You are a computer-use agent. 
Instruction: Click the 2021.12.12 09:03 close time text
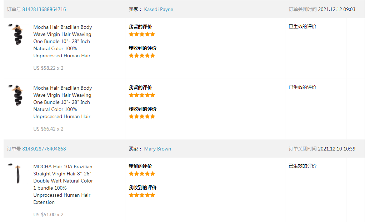(x=337, y=9)
